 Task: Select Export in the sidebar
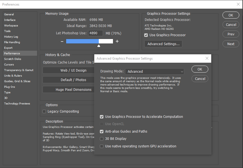click(20, 48)
